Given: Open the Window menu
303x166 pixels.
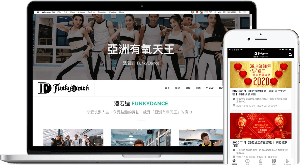Looking at the screenshot, I should coord(113,12).
